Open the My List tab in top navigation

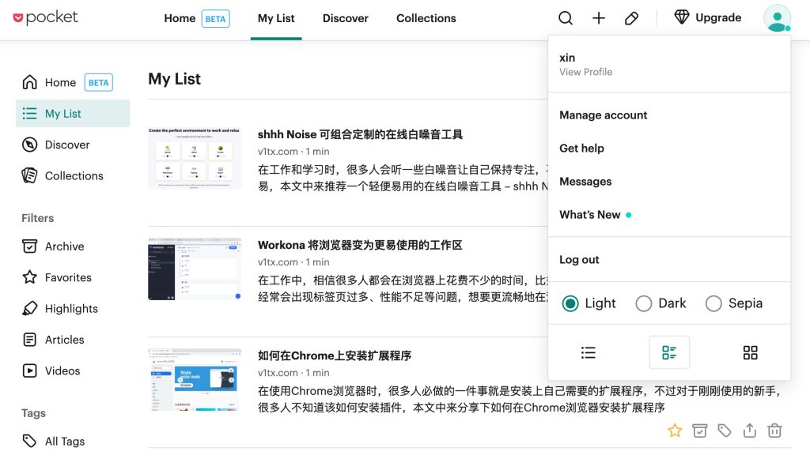276,18
